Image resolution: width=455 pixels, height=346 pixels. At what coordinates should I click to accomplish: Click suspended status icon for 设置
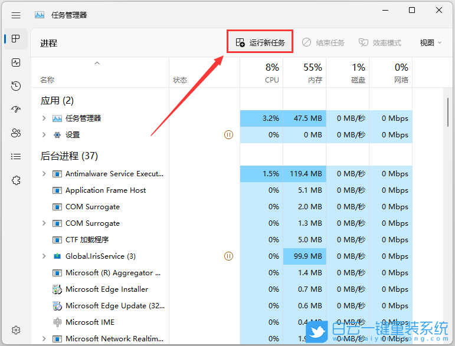coord(228,135)
